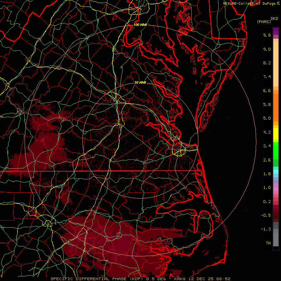The width and height of the screenshot is (281, 281).
Task: Pick the orange segment of color scale
Action: click(276, 108)
